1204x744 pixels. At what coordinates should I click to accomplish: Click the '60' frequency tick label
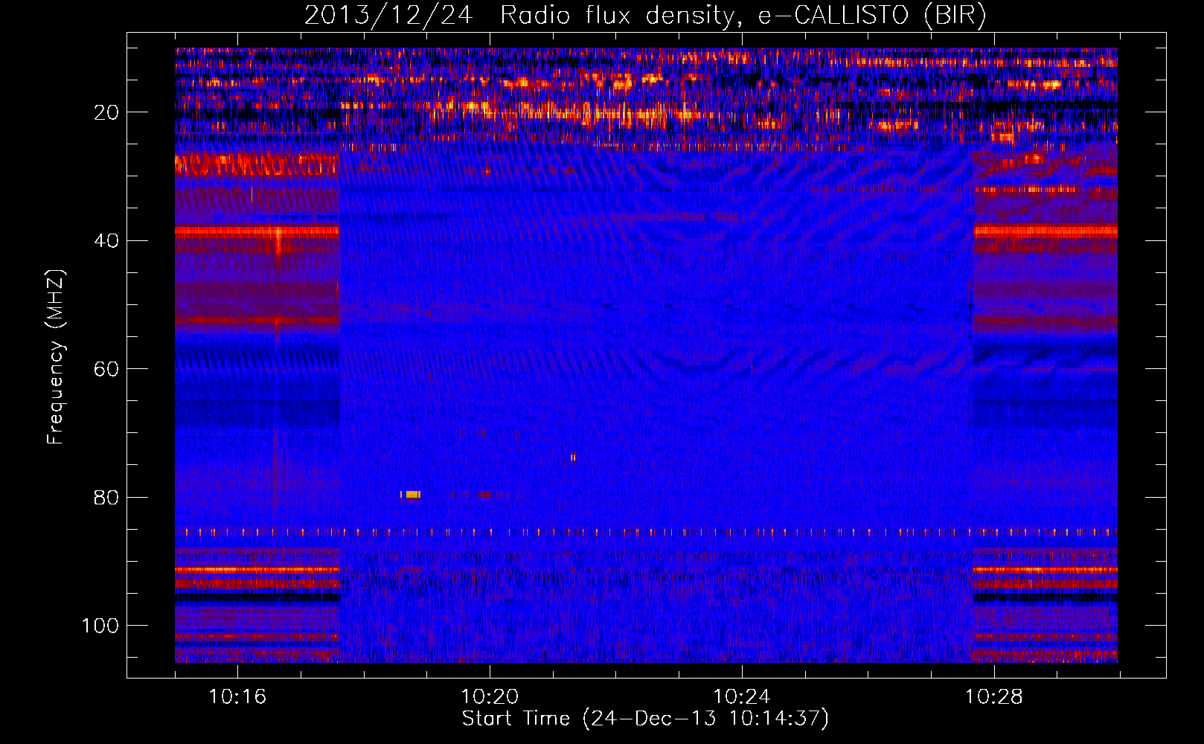tap(107, 369)
